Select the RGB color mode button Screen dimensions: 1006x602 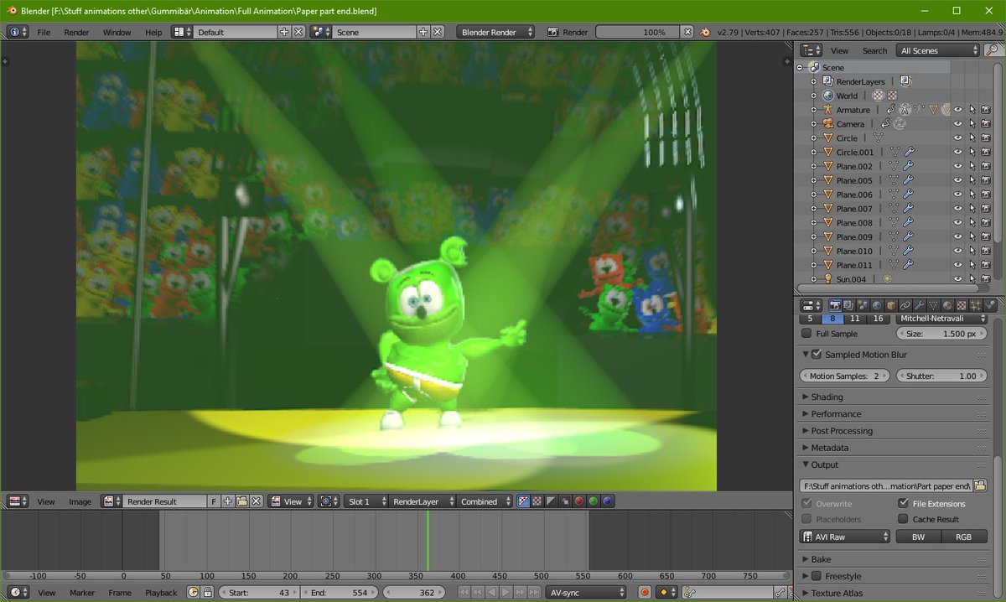tap(964, 537)
